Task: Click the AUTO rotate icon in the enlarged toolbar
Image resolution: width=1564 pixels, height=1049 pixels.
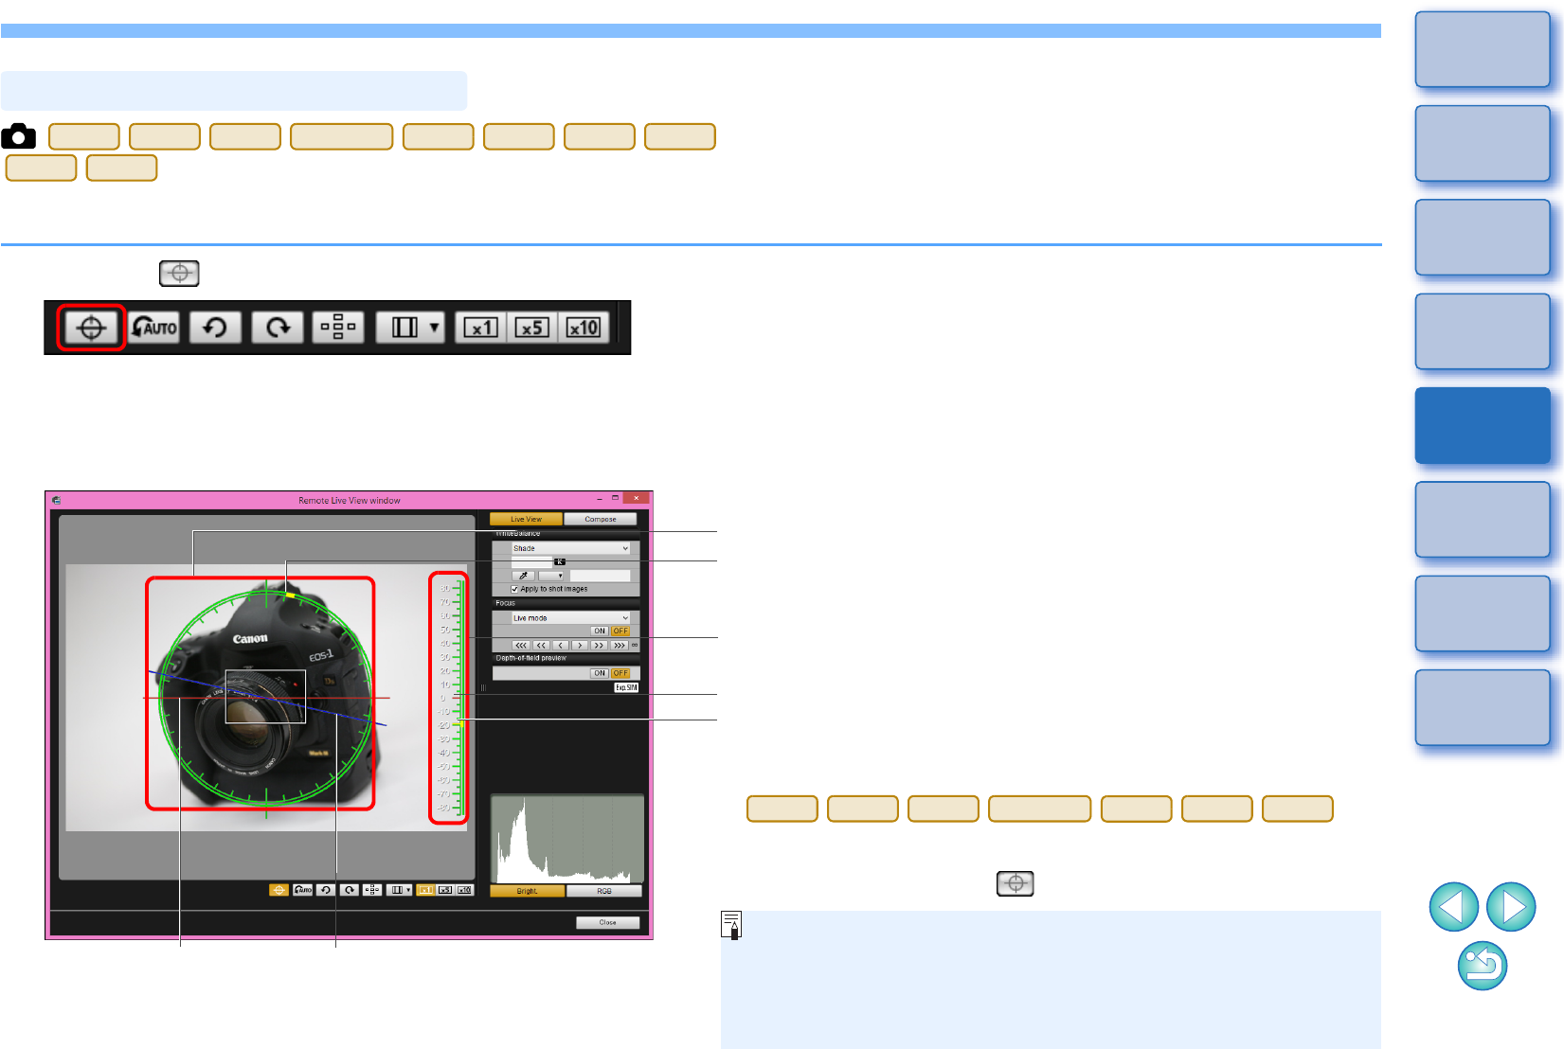Action: point(153,328)
